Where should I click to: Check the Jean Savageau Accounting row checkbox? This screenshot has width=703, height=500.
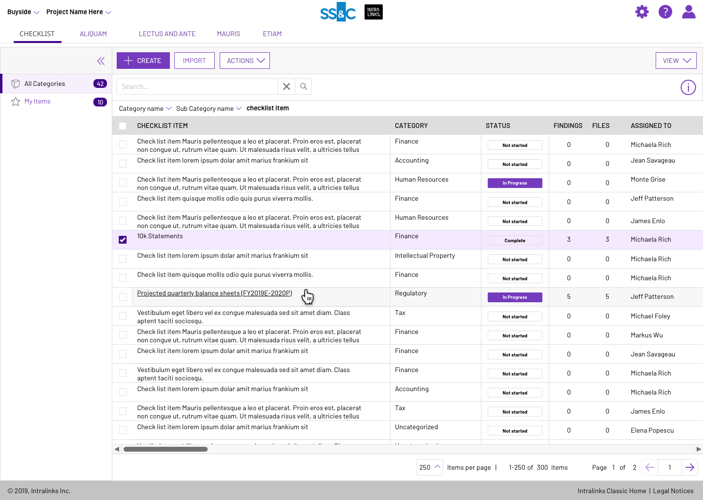point(123,164)
